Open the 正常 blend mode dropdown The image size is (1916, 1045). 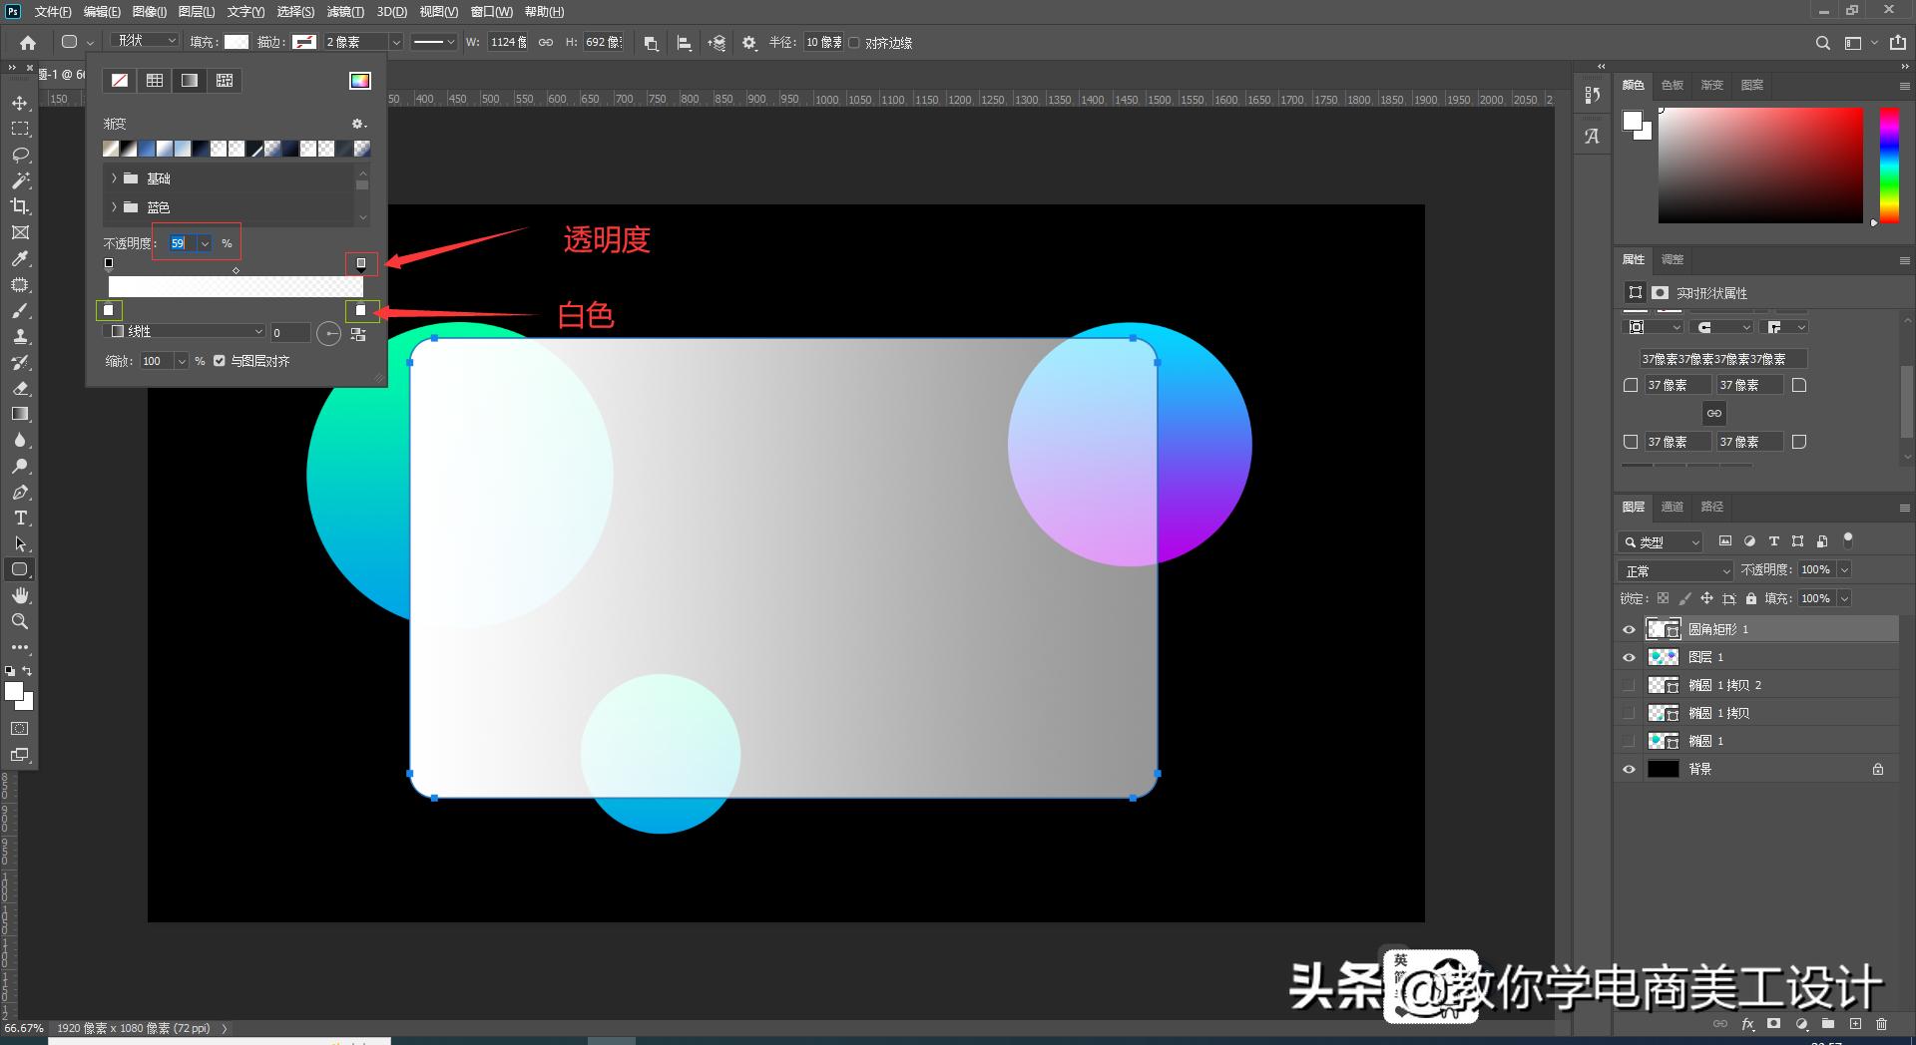click(x=1675, y=569)
